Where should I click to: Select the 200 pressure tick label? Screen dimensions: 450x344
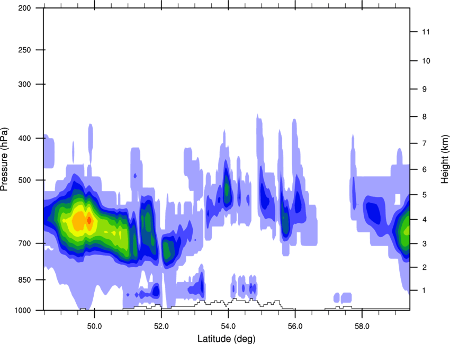(24, 8)
